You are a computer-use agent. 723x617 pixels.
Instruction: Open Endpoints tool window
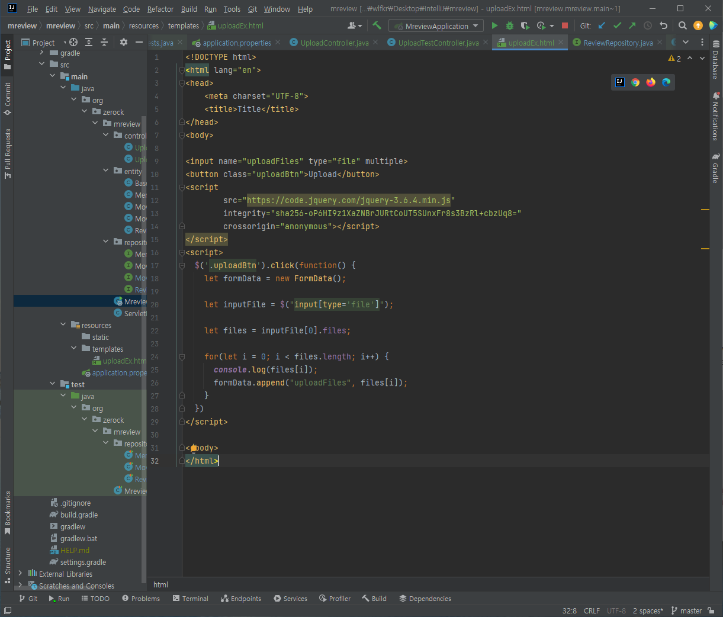pyautogui.click(x=241, y=599)
